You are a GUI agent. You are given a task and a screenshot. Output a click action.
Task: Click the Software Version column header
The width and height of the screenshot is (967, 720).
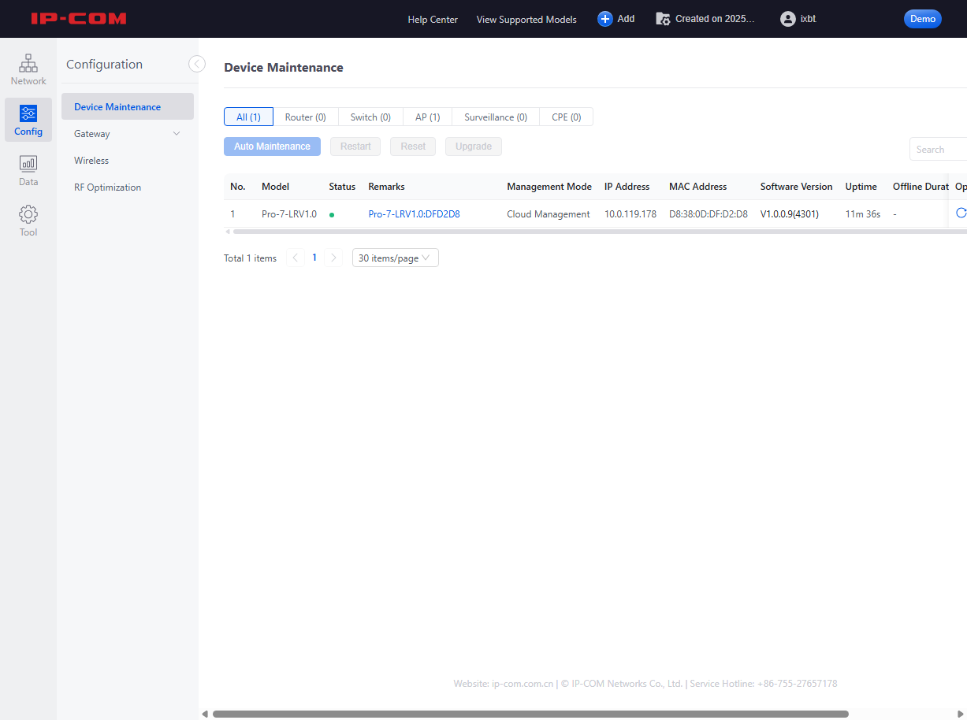pos(796,187)
